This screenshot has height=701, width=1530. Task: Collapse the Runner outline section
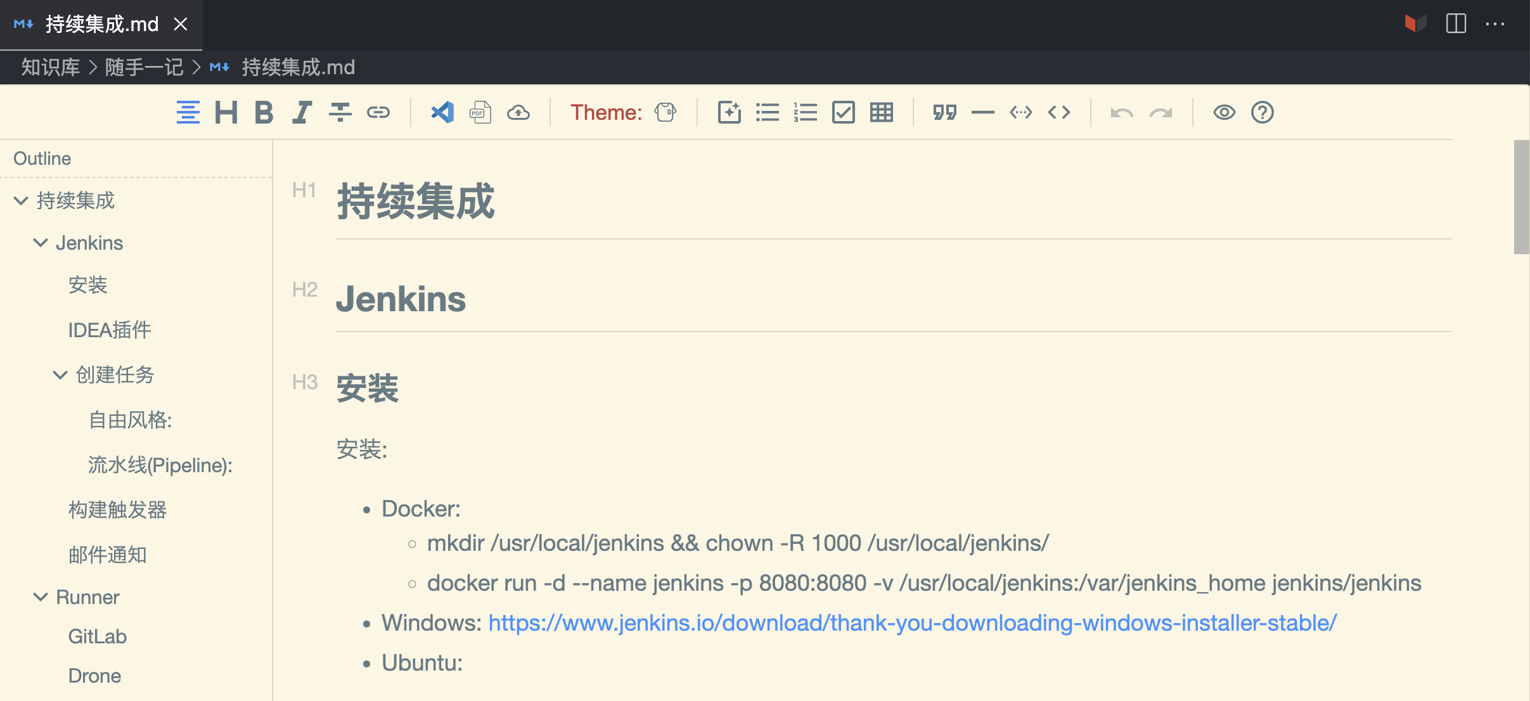[x=41, y=597]
